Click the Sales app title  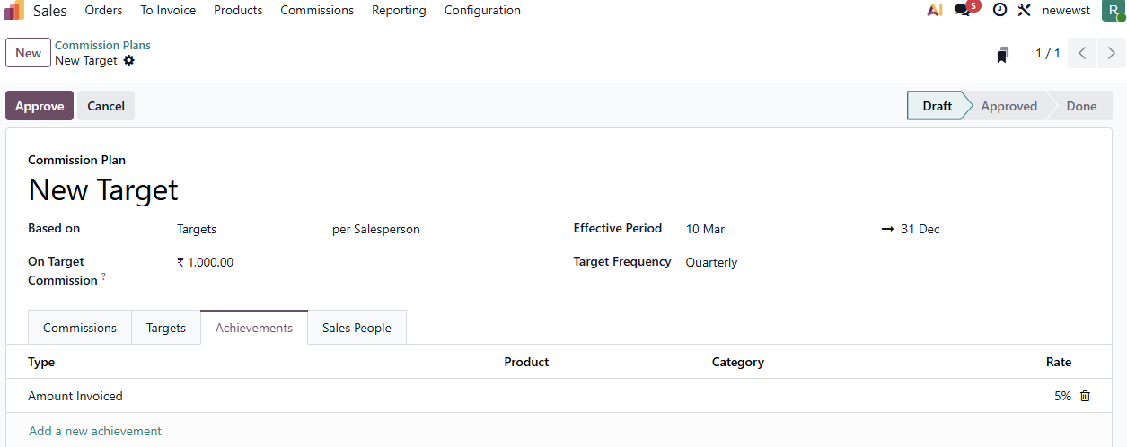pos(50,11)
